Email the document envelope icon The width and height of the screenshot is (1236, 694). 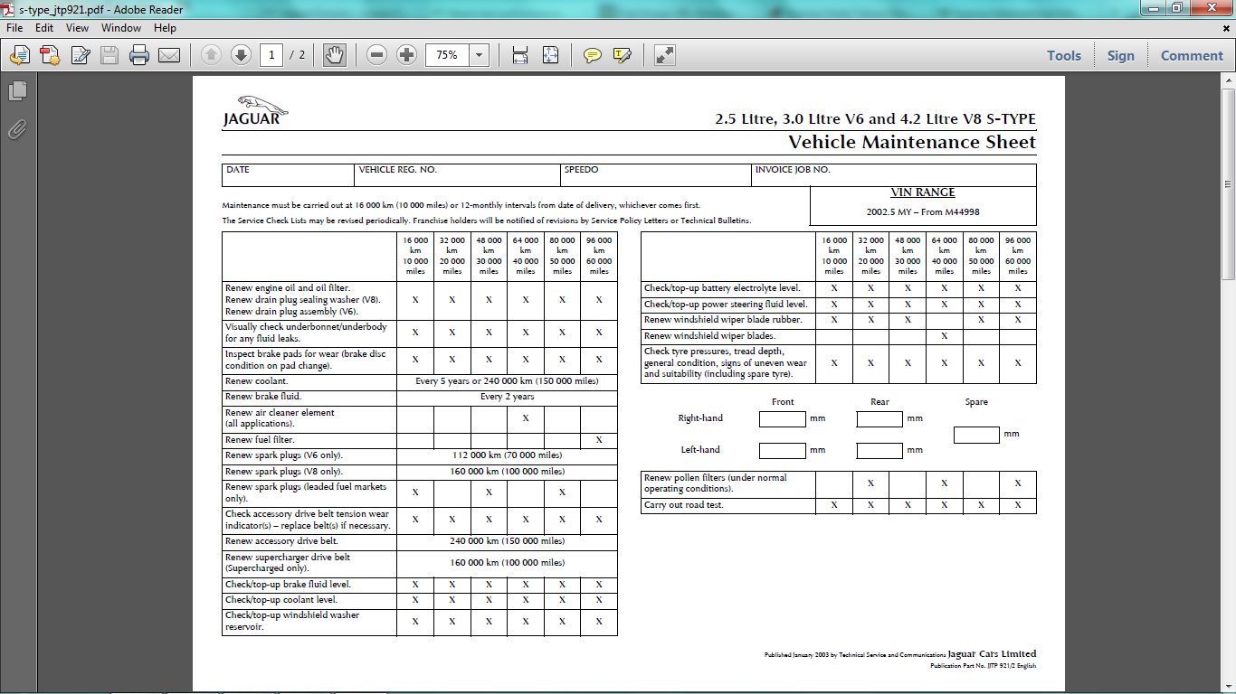point(169,55)
